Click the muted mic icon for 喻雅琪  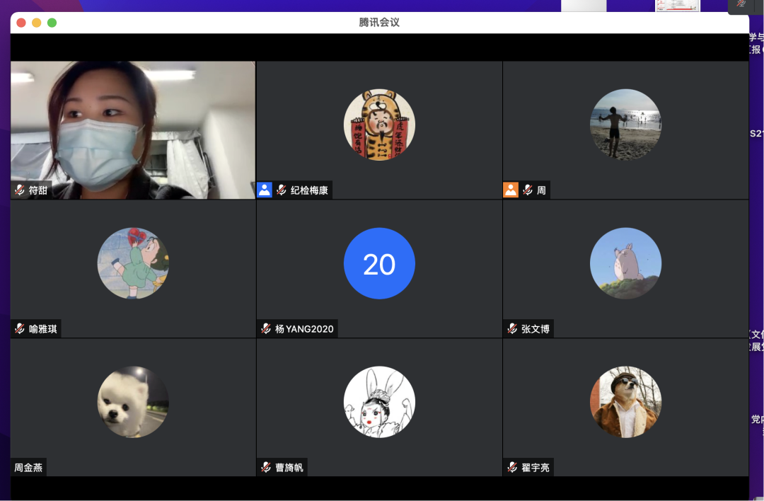[20, 329]
